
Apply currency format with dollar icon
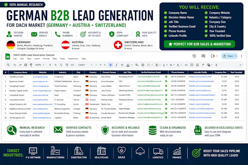(50, 65)
